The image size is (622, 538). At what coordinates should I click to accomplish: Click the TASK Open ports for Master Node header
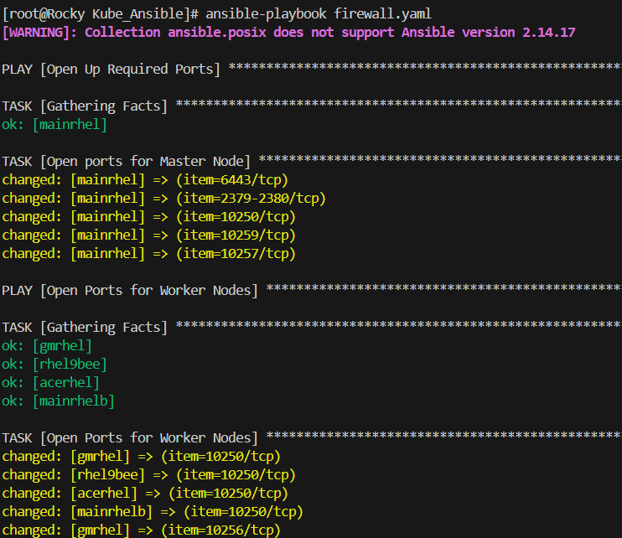pos(126,161)
